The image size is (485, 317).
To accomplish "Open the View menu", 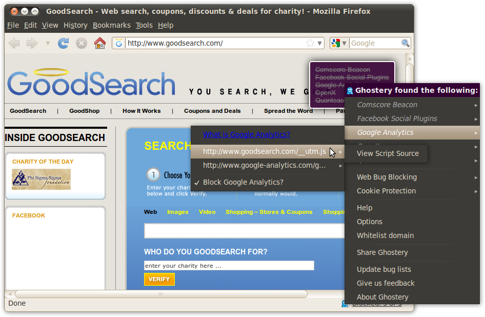I will tap(50, 25).
